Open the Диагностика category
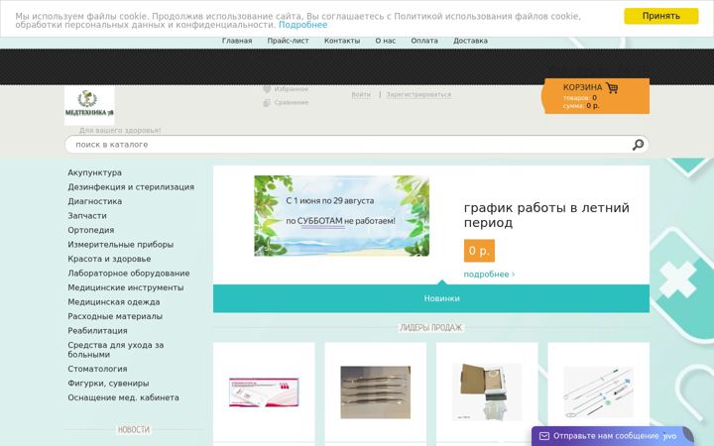Screen dimensions: 714x446 95,201
